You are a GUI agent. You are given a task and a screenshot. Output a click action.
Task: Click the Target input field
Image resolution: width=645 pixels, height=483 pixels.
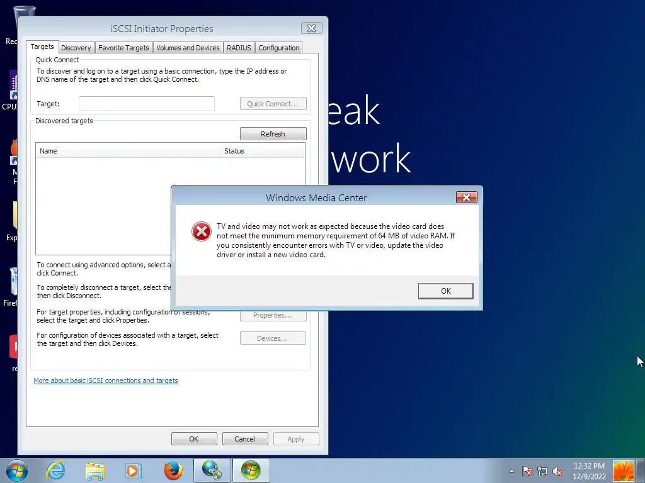click(146, 104)
